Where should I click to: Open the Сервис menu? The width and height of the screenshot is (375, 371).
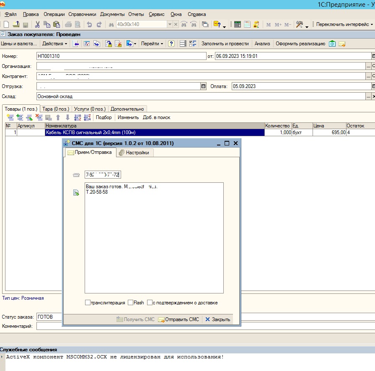tap(157, 14)
